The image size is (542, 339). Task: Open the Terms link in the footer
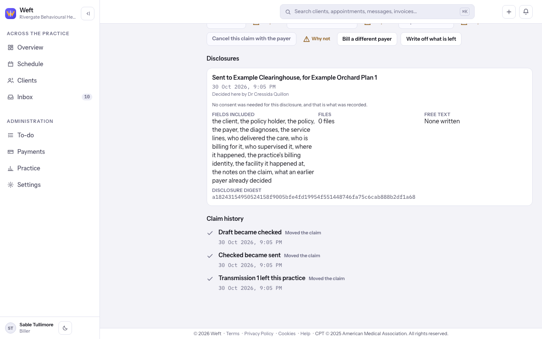tap(233, 333)
